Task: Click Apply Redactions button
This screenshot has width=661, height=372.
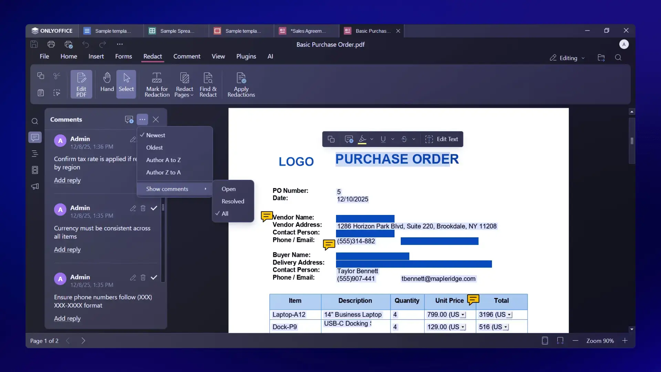Action: tap(241, 84)
